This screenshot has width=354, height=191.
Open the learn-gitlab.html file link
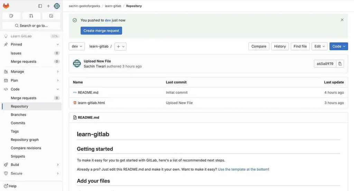tap(91, 103)
